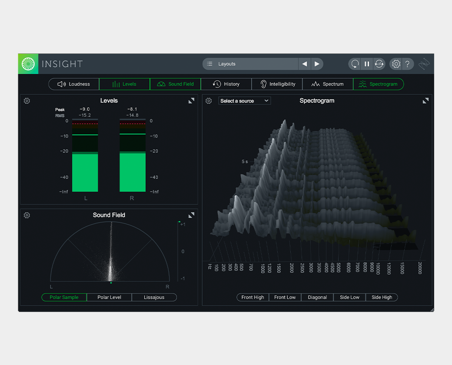Image resolution: width=452 pixels, height=365 pixels.
Task: Switch to Polar Level view
Action: tap(109, 297)
